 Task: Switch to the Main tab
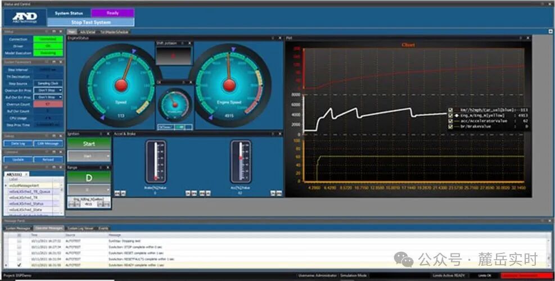[72, 32]
